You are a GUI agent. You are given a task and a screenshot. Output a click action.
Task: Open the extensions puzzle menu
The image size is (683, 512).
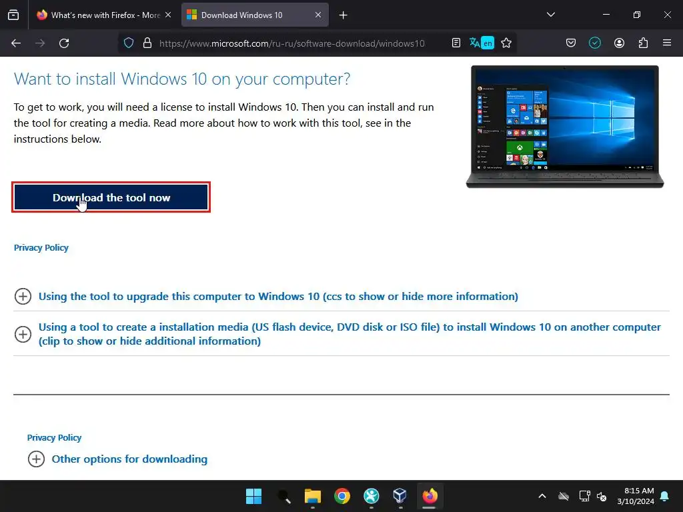[643, 43]
